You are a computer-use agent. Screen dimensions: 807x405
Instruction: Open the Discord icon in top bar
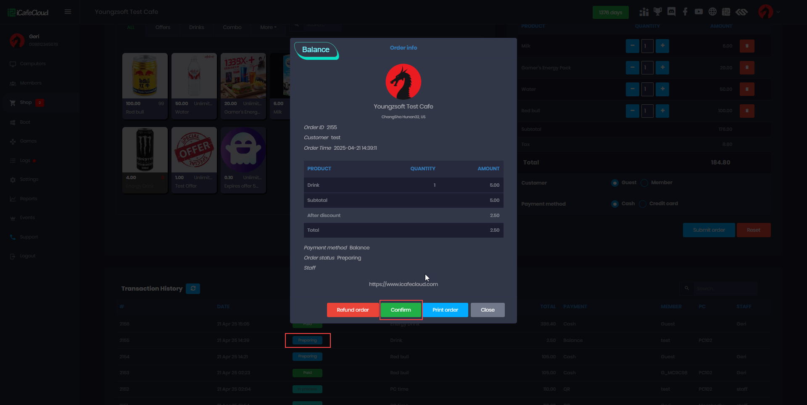click(x=671, y=12)
